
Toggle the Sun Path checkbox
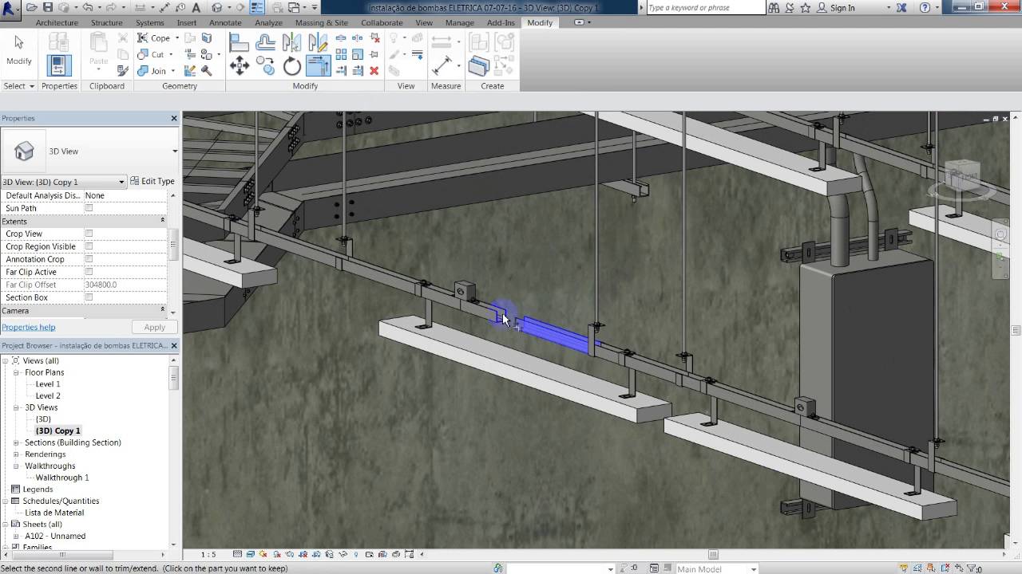pos(89,208)
